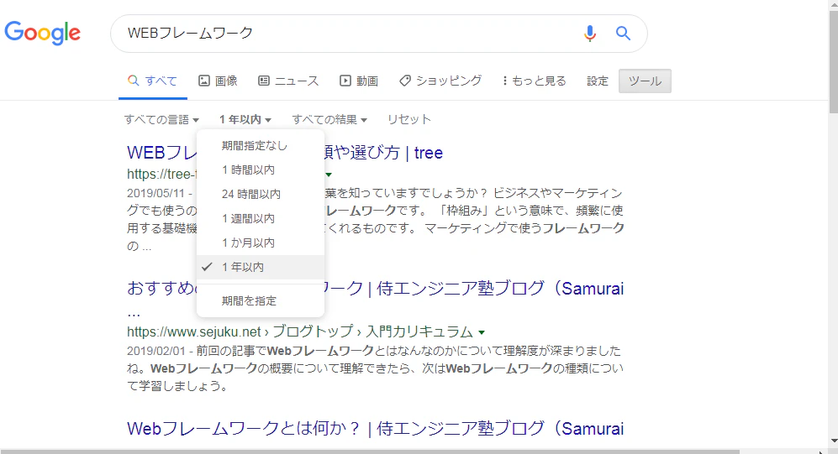This screenshot has width=838, height=454.
Task: Select the 画像 images tab
Action: (218, 81)
